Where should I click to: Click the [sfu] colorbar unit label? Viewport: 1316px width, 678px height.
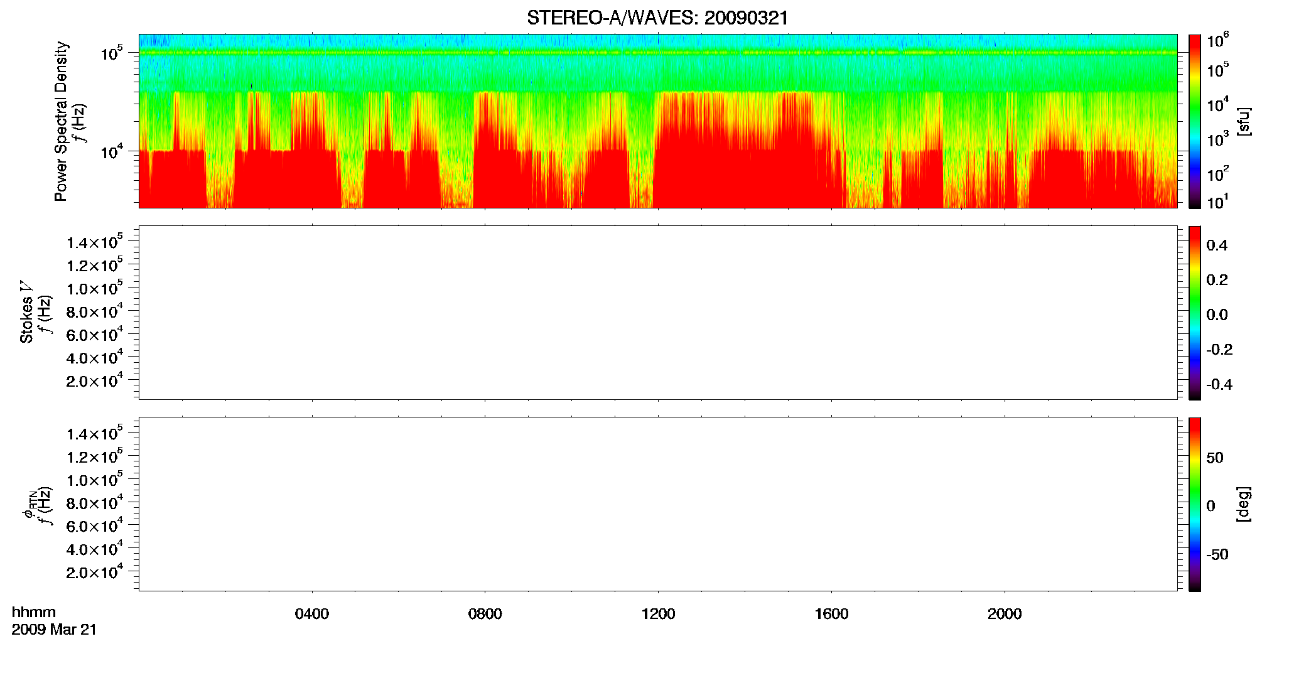(1243, 121)
